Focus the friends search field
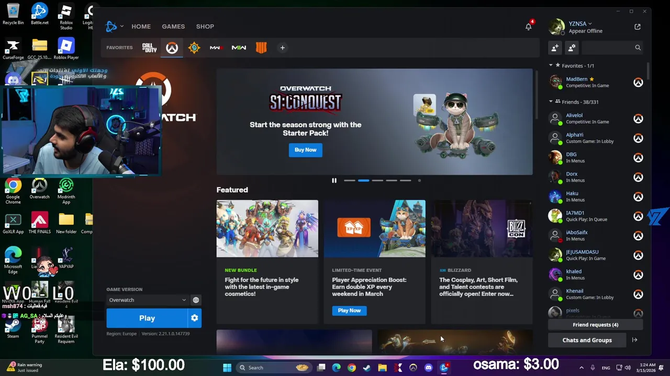 [x=612, y=48]
